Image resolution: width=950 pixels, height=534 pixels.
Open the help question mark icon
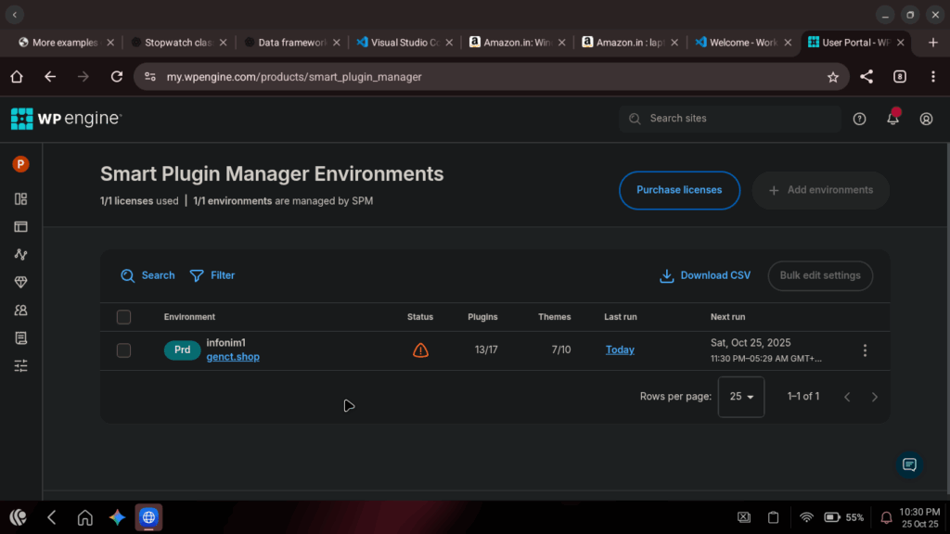(859, 119)
